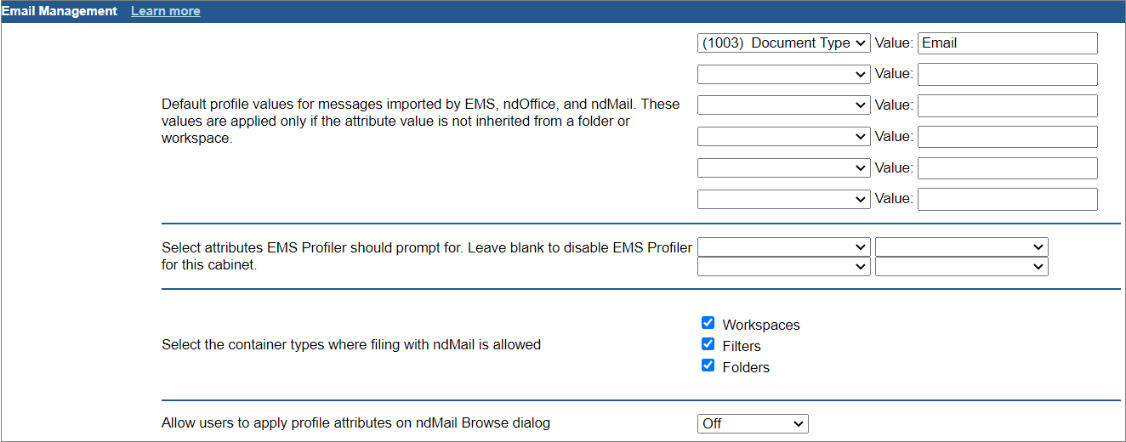
Task: Uncheck the Workspaces checkbox
Action: (x=708, y=323)
